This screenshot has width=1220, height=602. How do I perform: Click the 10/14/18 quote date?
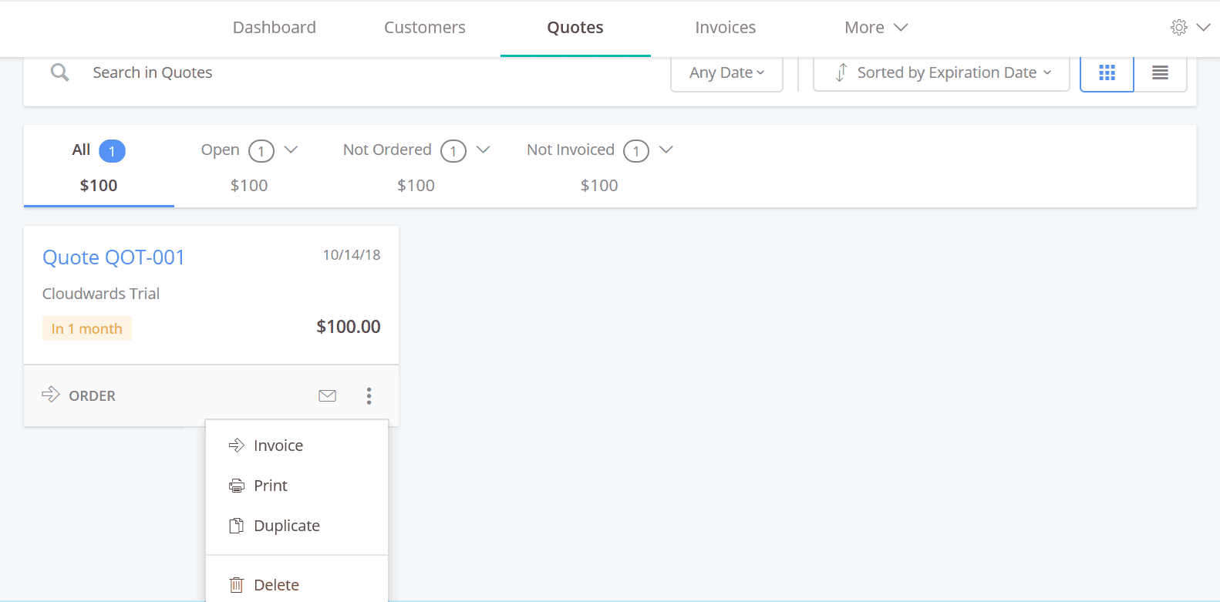pyautogui.click(x=352, y=255)
